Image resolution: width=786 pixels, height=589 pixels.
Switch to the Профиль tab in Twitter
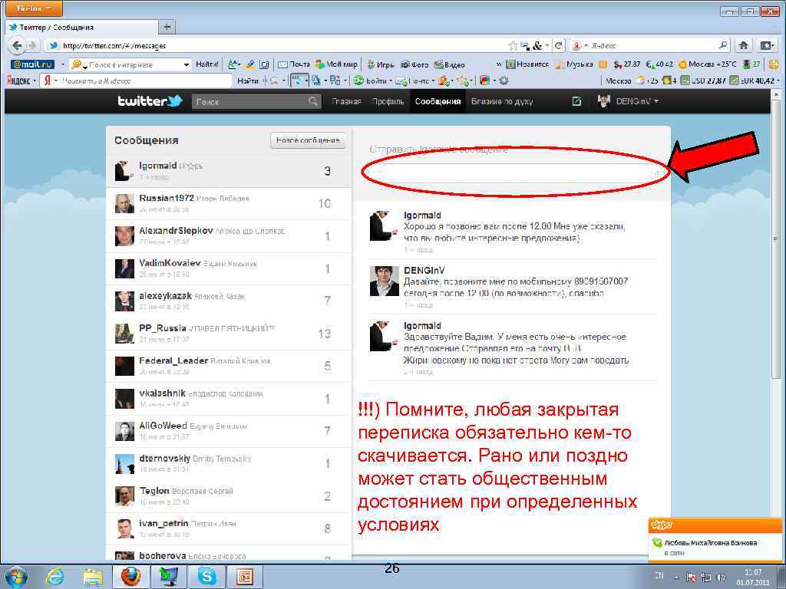point(388,100)
